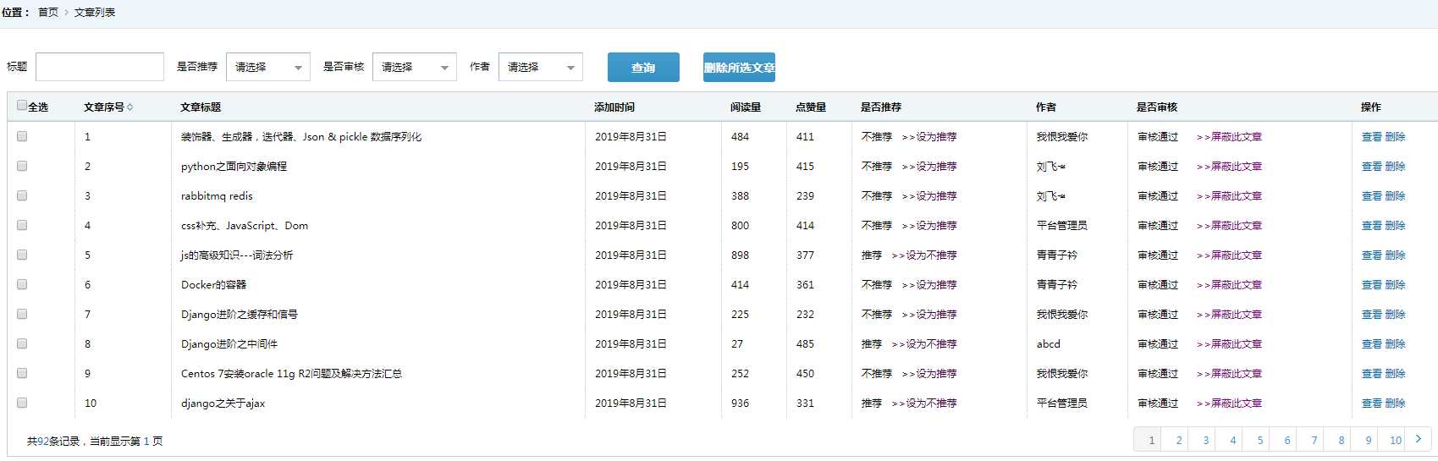Click 设为不推荐 for article 8
This screenshot has width=1438, height=461.
[924, 344]
